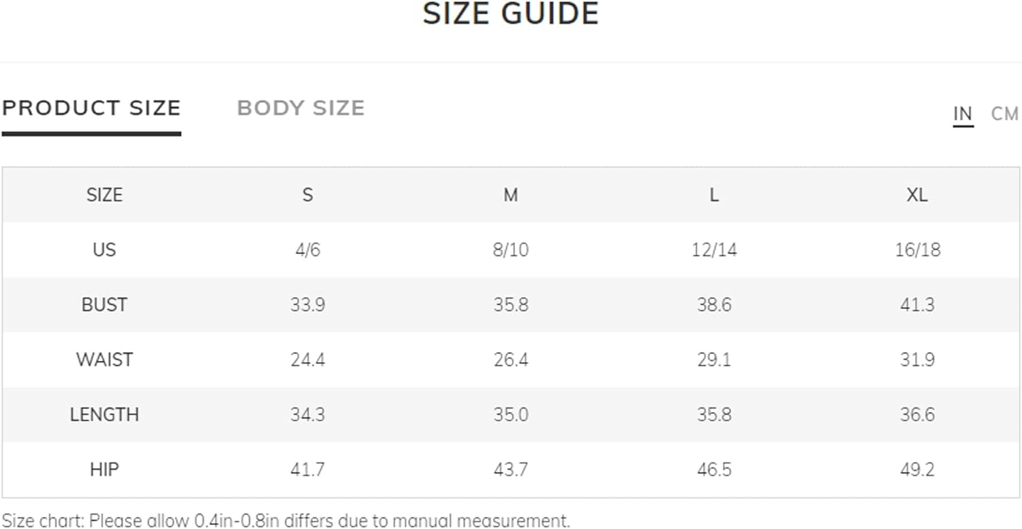Select the IN unit option
Image resolution: width=1022 pixels, height=529 pixels.
(x=963, y=114)
